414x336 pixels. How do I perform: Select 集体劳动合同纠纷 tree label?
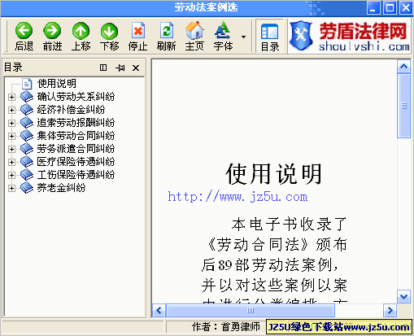[76, 136]
